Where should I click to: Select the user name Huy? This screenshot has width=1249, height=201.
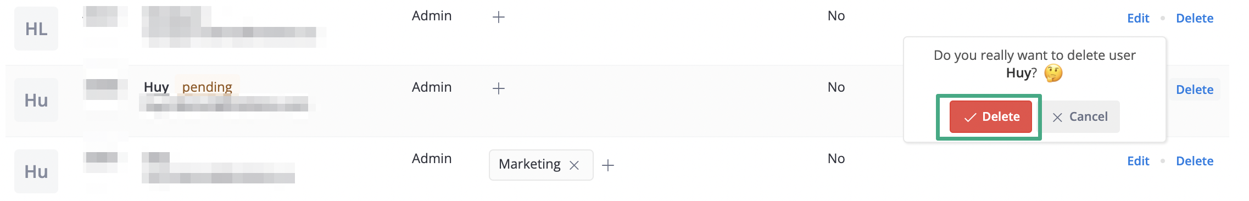[x=156, y=87]
